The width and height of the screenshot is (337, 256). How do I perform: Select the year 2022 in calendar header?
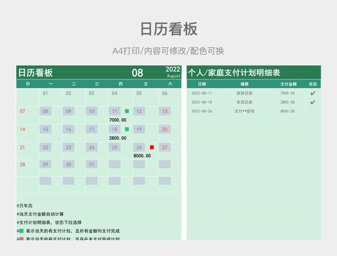point(173,69)
